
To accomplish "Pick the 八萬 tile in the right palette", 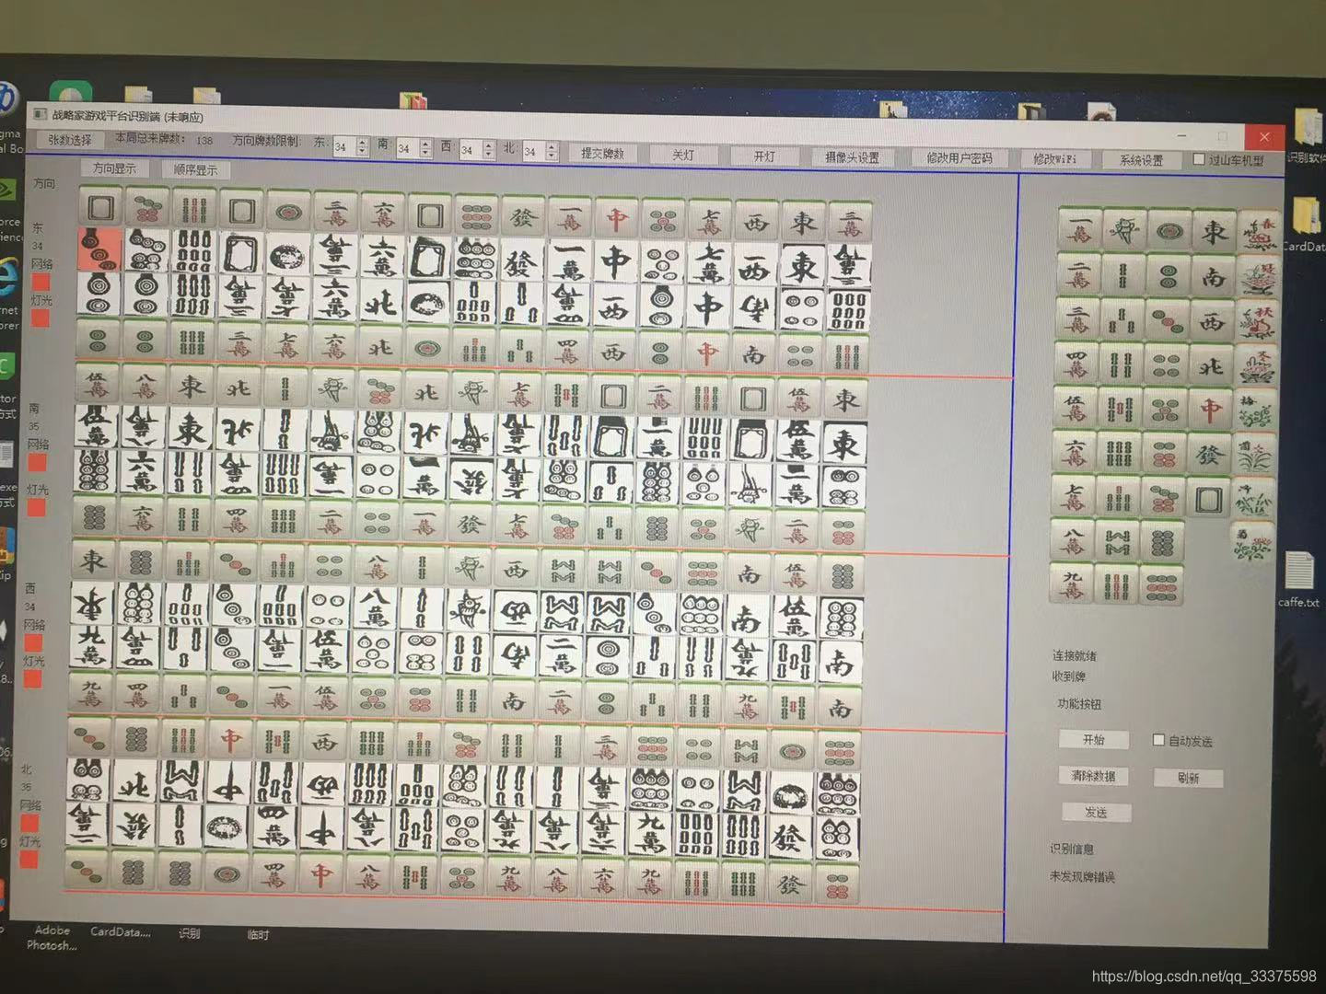I will pos(1071,540).
